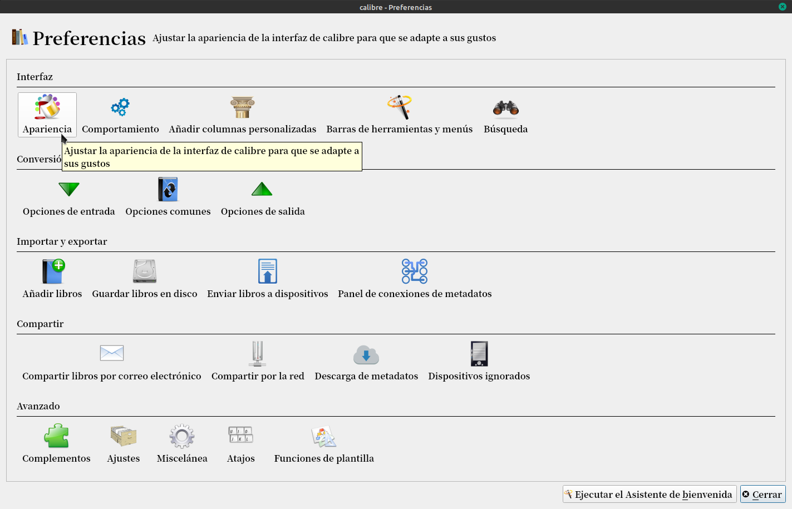
Task: Click Panel de conexiones de metadatos label
Action: pyautogui.click(x=415, y=294)
